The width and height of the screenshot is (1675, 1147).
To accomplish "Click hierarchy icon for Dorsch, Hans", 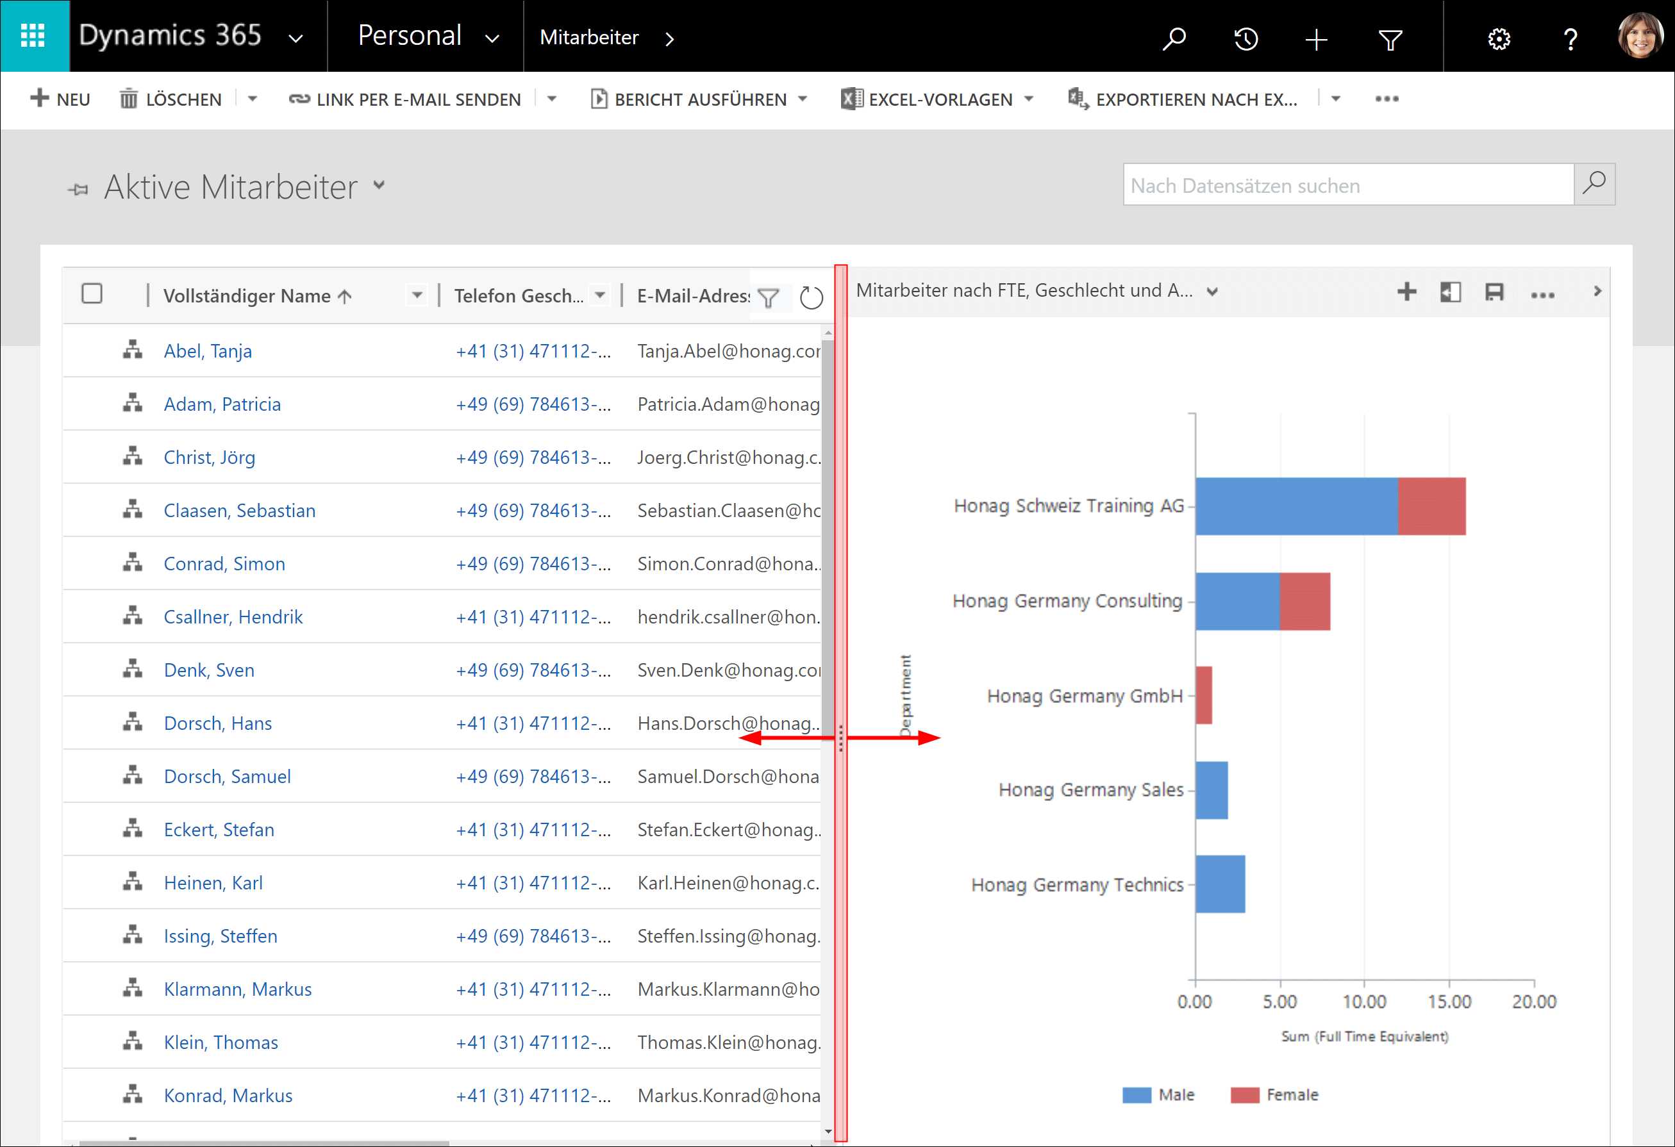I will (x=133, y=722).
